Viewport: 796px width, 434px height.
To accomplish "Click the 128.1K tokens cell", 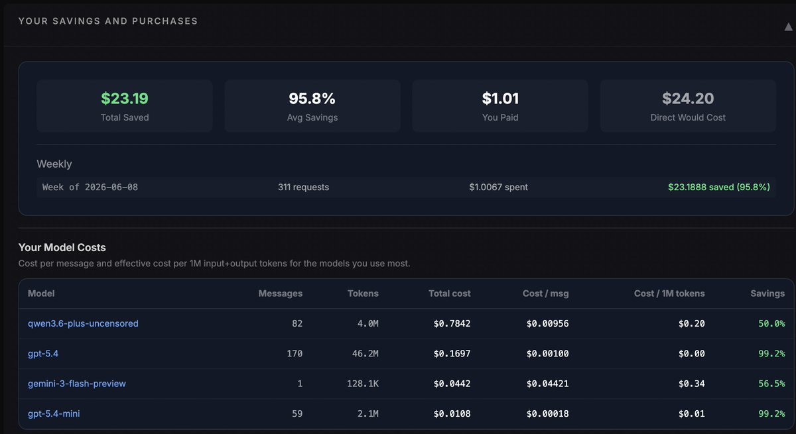I will (x=363, y=384).
